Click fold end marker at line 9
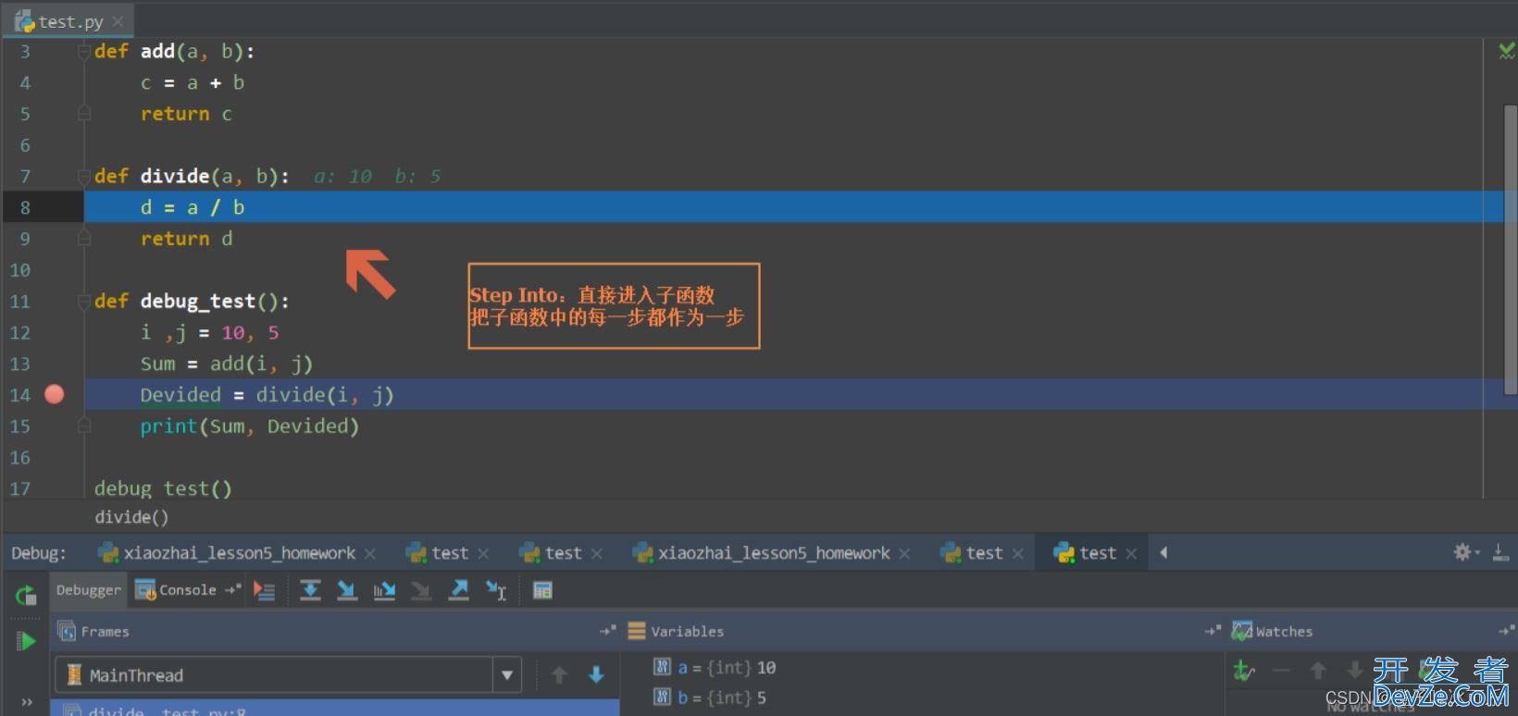The width and height of the screenshot is (1518, 716). coord(84,239)
